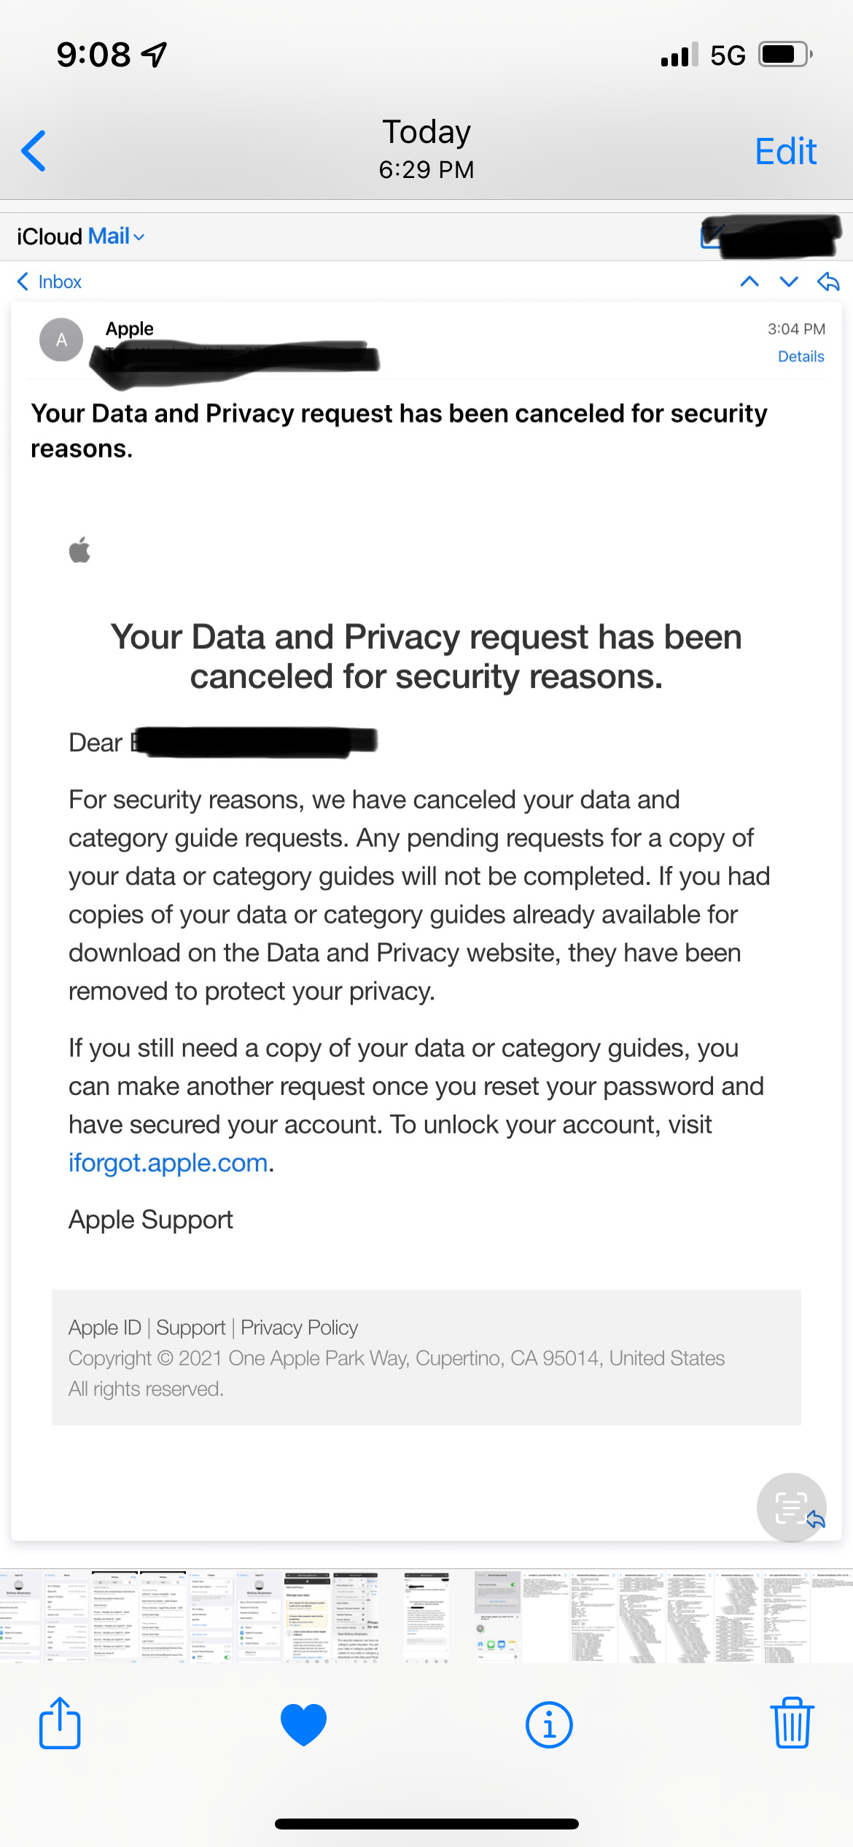Tap the reply arrow icon in mail header

pos(828,282)
